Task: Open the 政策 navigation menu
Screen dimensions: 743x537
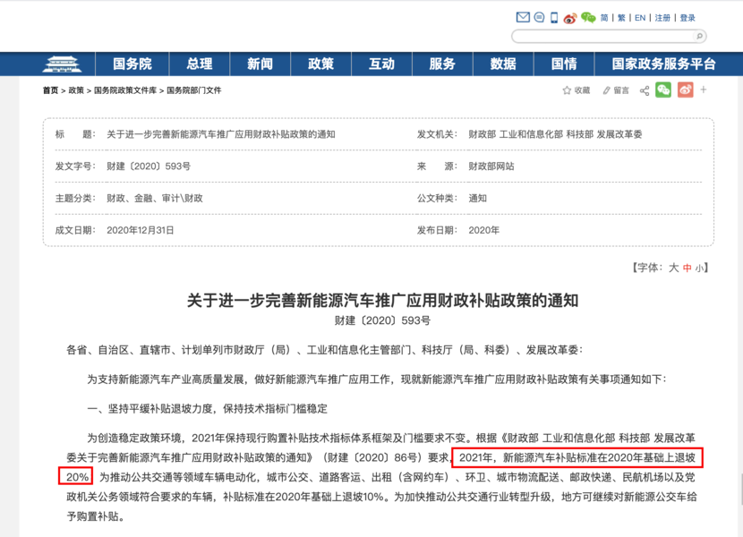Action: [320, 64]
